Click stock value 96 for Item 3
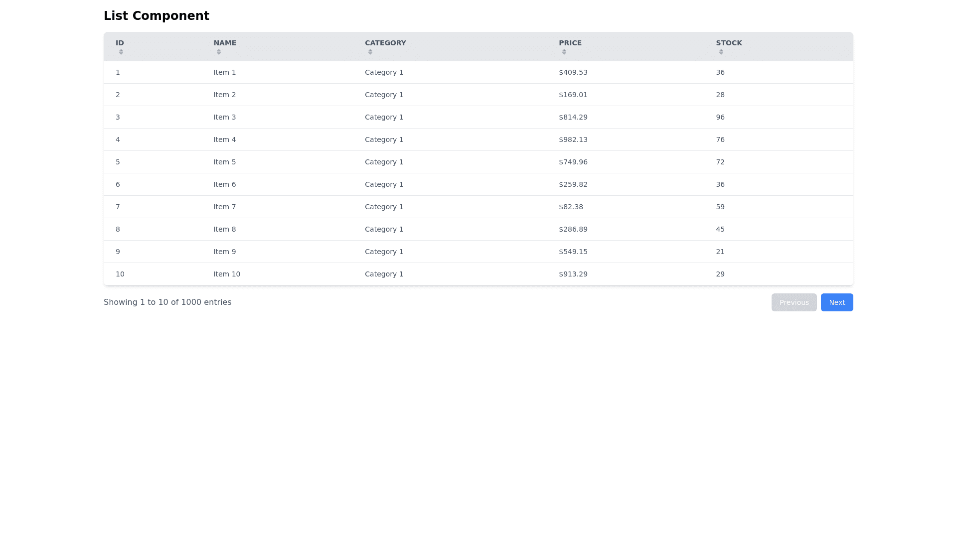 pos(720,117)
